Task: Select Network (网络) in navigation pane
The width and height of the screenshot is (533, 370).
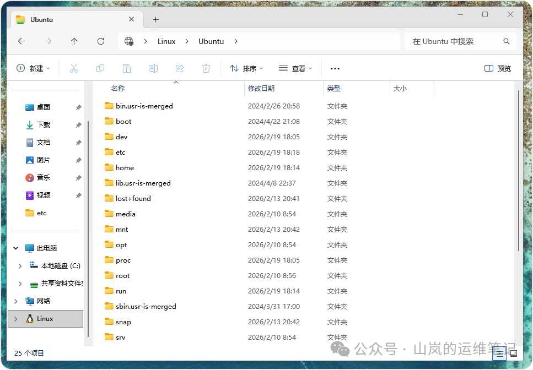Action: tap(44, 301)
